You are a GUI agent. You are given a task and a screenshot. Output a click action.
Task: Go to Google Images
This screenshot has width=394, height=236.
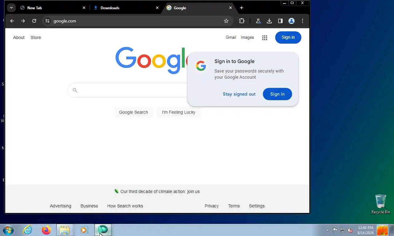247,37
